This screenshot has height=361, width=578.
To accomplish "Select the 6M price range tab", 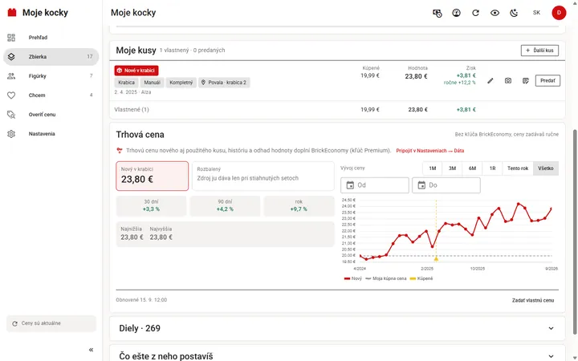I will coord(472,168).
